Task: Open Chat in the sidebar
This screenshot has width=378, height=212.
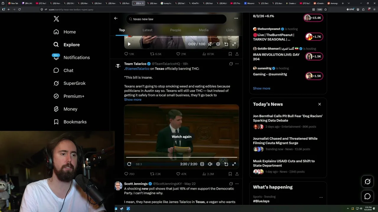Action: [63, 70]
